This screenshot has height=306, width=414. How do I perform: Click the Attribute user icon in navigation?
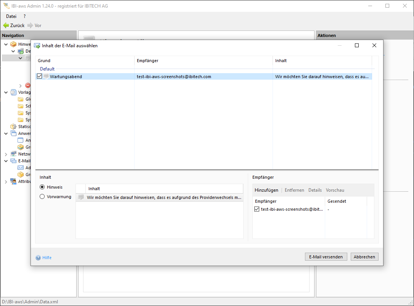click(x=14, y=181)
